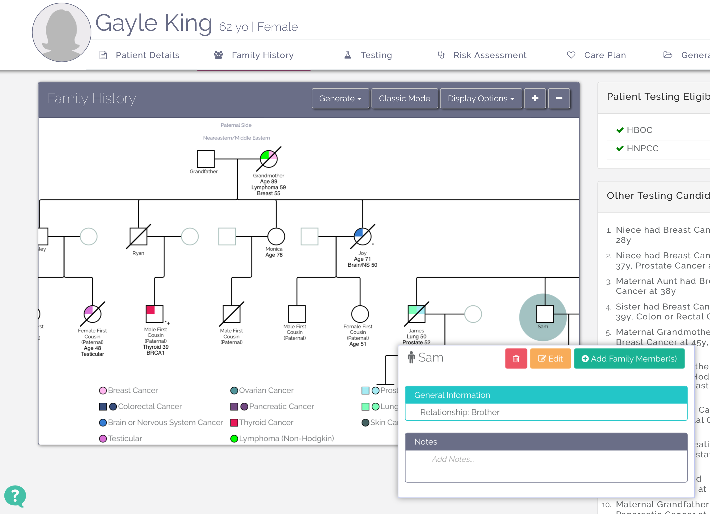Delete Sam with the trash button
The width and height of the screenshot is (710, 514).
tap(516, 358)
